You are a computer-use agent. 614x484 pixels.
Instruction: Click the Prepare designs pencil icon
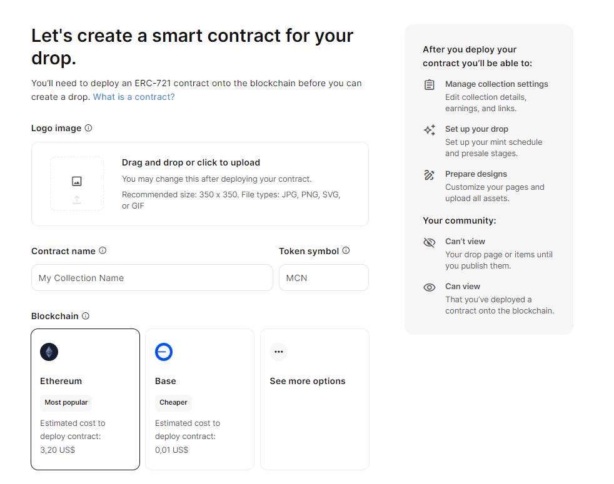(430, 175)
